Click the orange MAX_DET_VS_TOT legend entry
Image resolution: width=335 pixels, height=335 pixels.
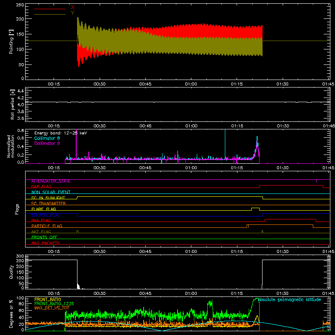click(x=52, y=308)
